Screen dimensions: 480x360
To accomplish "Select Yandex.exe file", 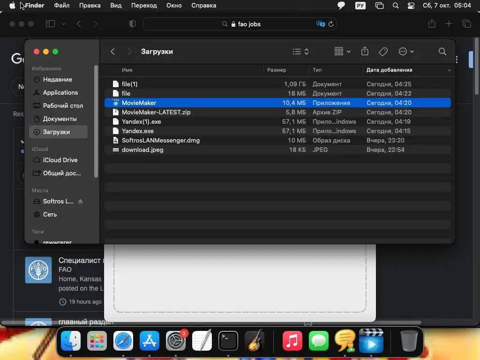I will pos(277,131).
